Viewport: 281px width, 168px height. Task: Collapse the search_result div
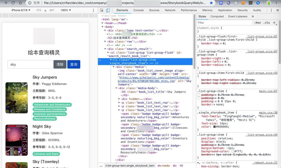coord(105,49)
